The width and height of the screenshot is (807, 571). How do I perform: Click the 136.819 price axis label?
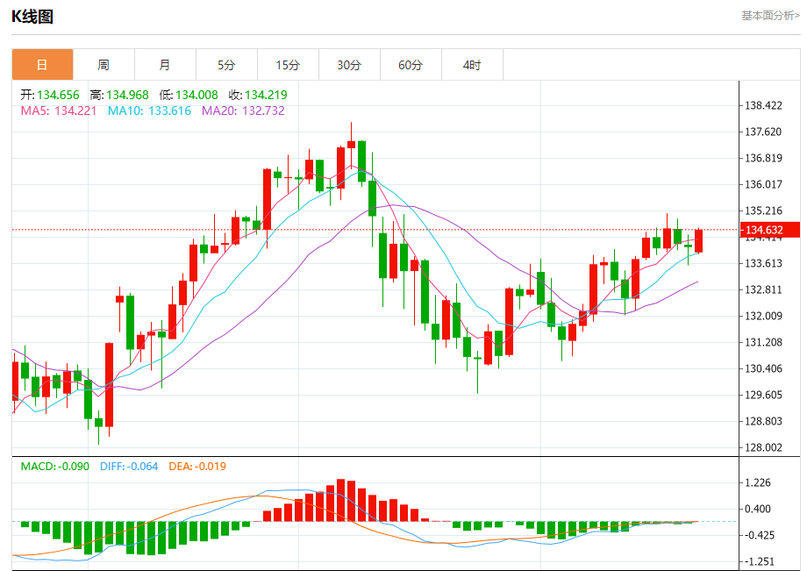764,159
